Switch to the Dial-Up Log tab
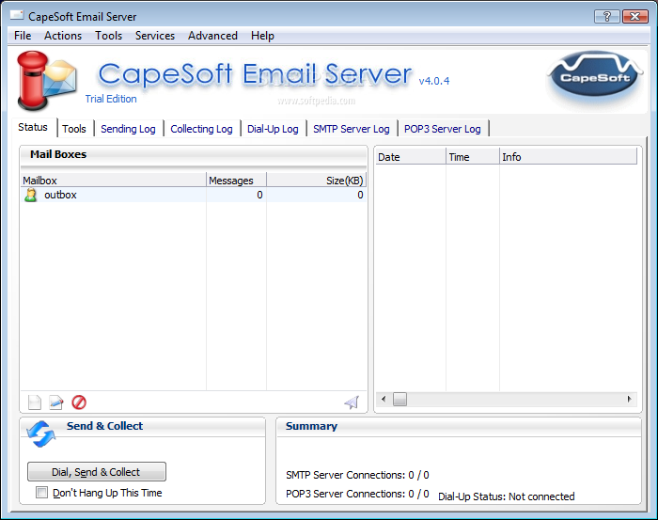 coord(273,129)
